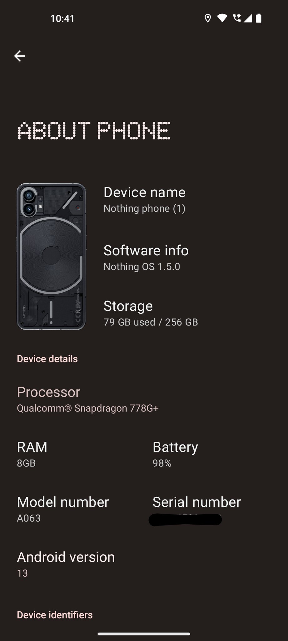
Task: Tap the battery icon in status bar
Action: [259, 18]
